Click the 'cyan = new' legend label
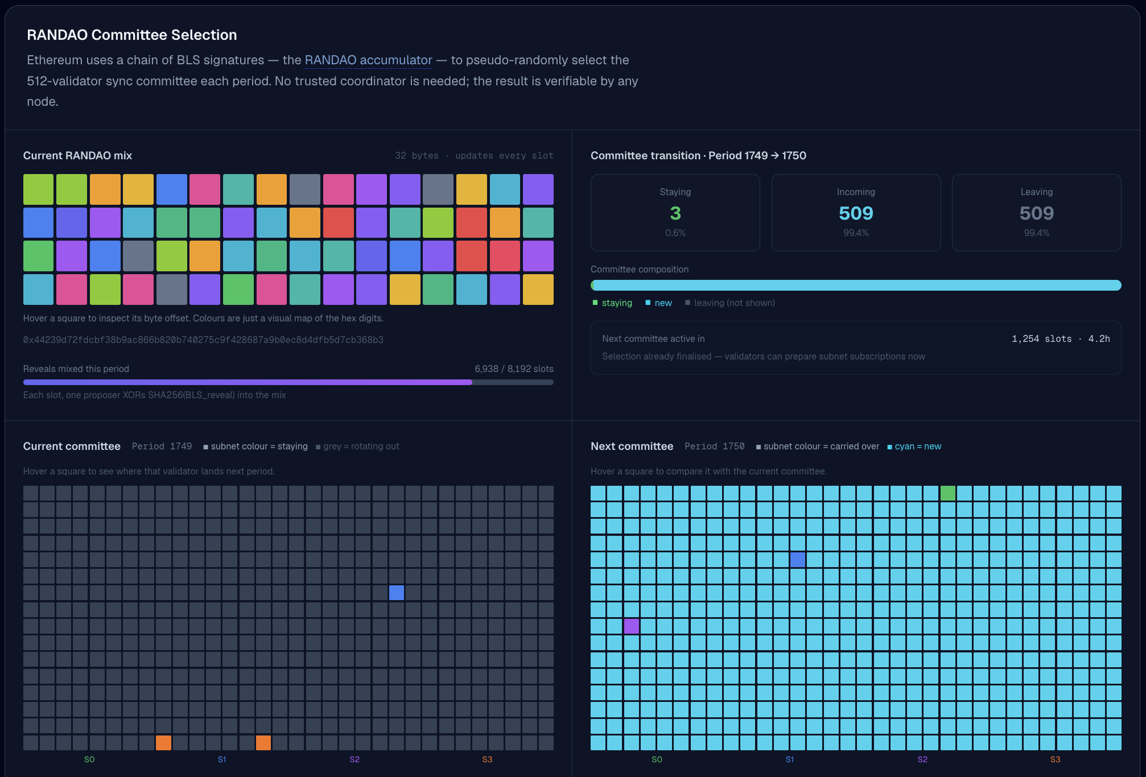Image resolution: width=1146 pixels, height=777 pixels. (x=914, y=447)
